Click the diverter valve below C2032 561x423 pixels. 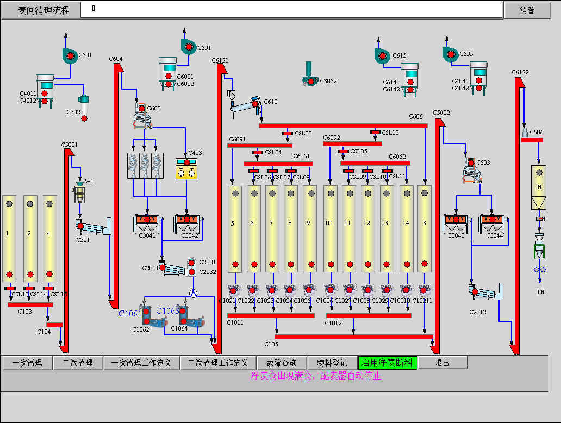point(193,293)
